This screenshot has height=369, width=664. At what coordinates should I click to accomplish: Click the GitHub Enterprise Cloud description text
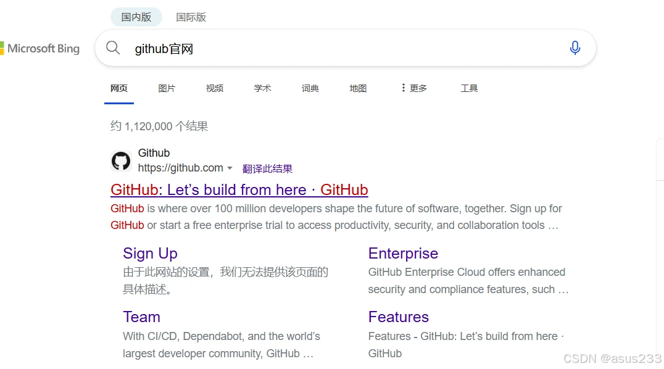(468, 281)
